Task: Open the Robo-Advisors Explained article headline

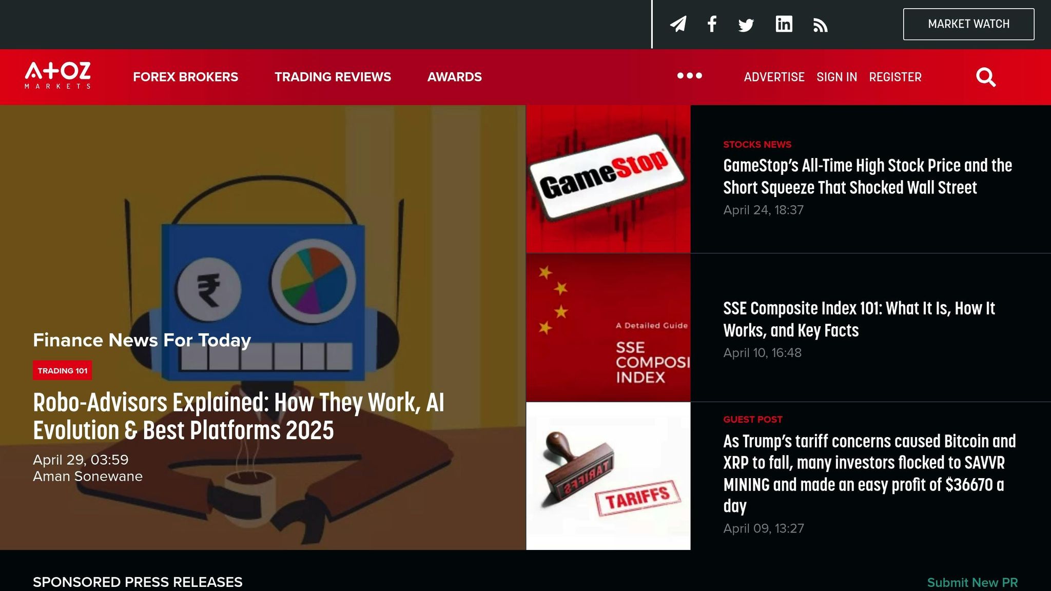Action: tap(239, 416)
